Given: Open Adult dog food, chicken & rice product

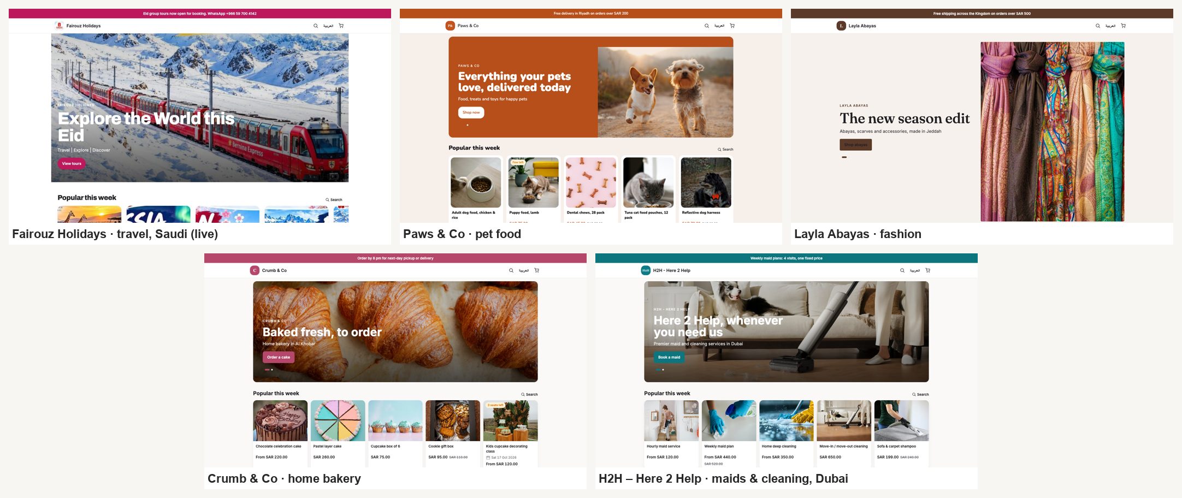Looking at the screenshot, I should point(476,189).
